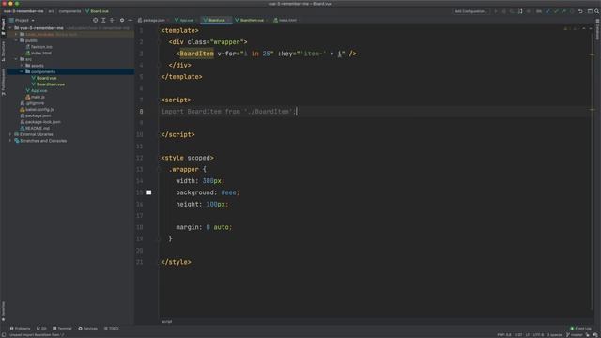Select the Board.vue editor tab
The image size is (601, 338).
pos(217,20)
